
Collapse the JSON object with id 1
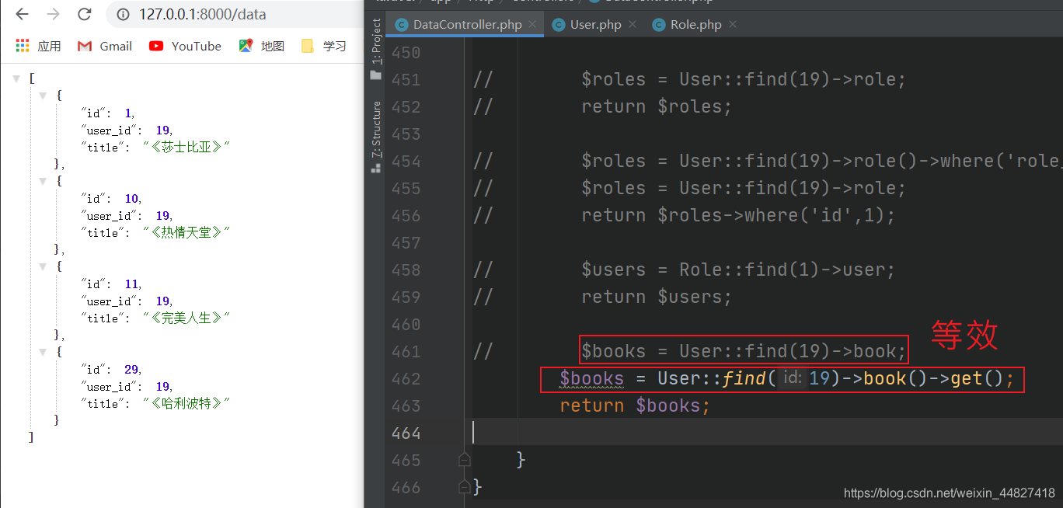click(44, 96)
